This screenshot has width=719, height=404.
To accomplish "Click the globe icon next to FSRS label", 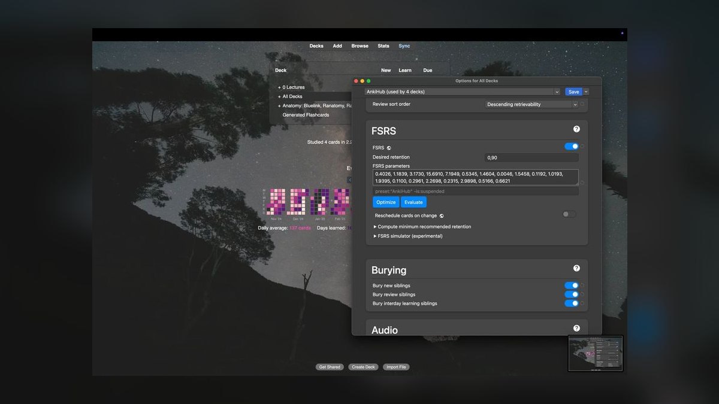I will click(x=389, y=147).
